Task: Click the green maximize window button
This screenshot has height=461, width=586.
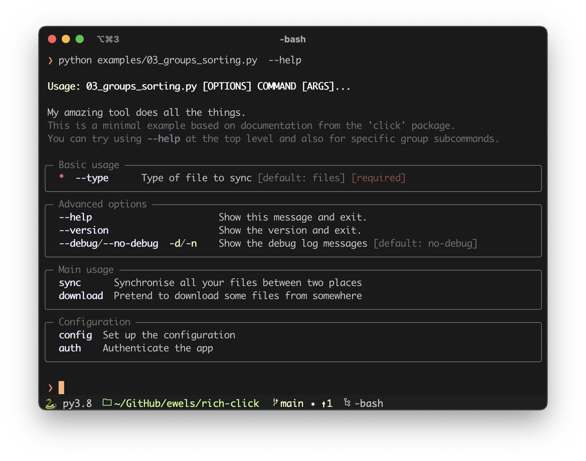Action: [79, 39]
